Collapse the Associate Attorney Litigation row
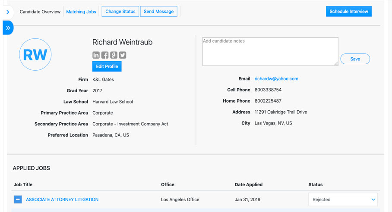 tap(18, 200)
